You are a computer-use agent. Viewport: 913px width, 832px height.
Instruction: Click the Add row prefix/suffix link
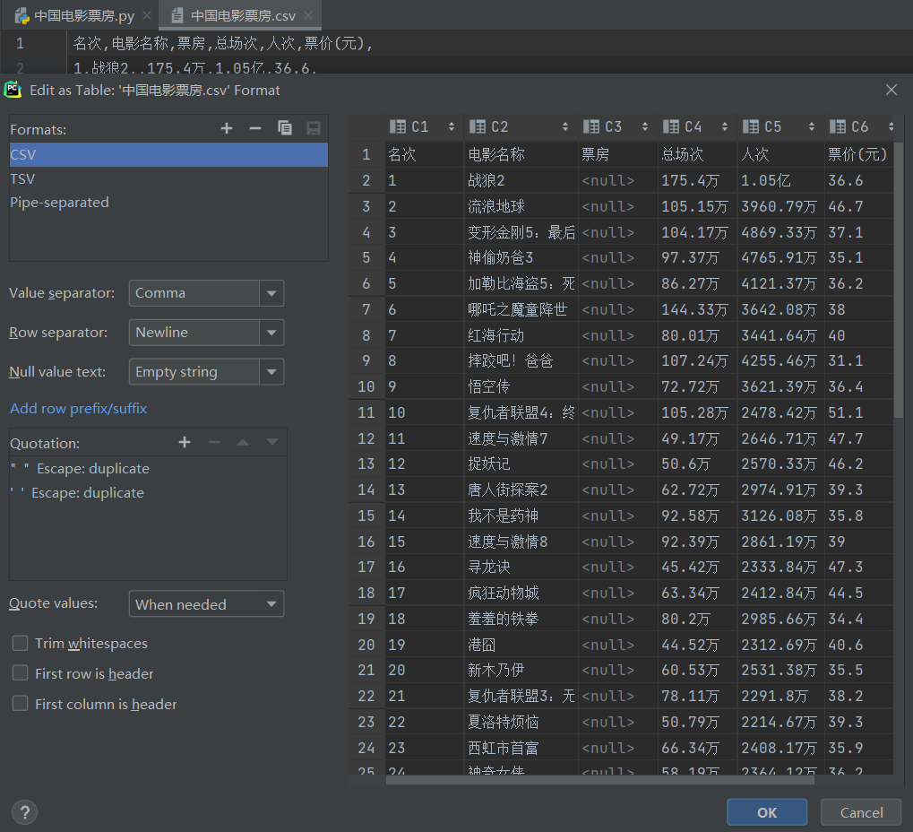[x=78, y=408]
